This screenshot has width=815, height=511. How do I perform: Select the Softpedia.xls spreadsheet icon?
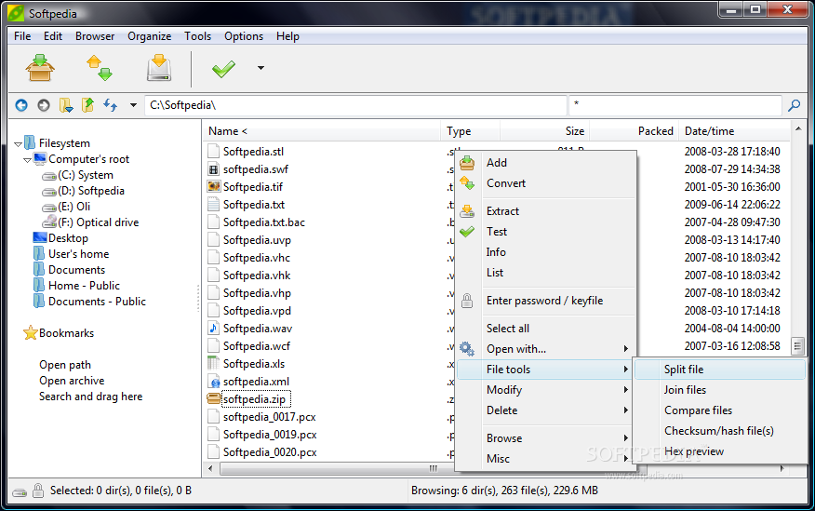pos(213,363)
